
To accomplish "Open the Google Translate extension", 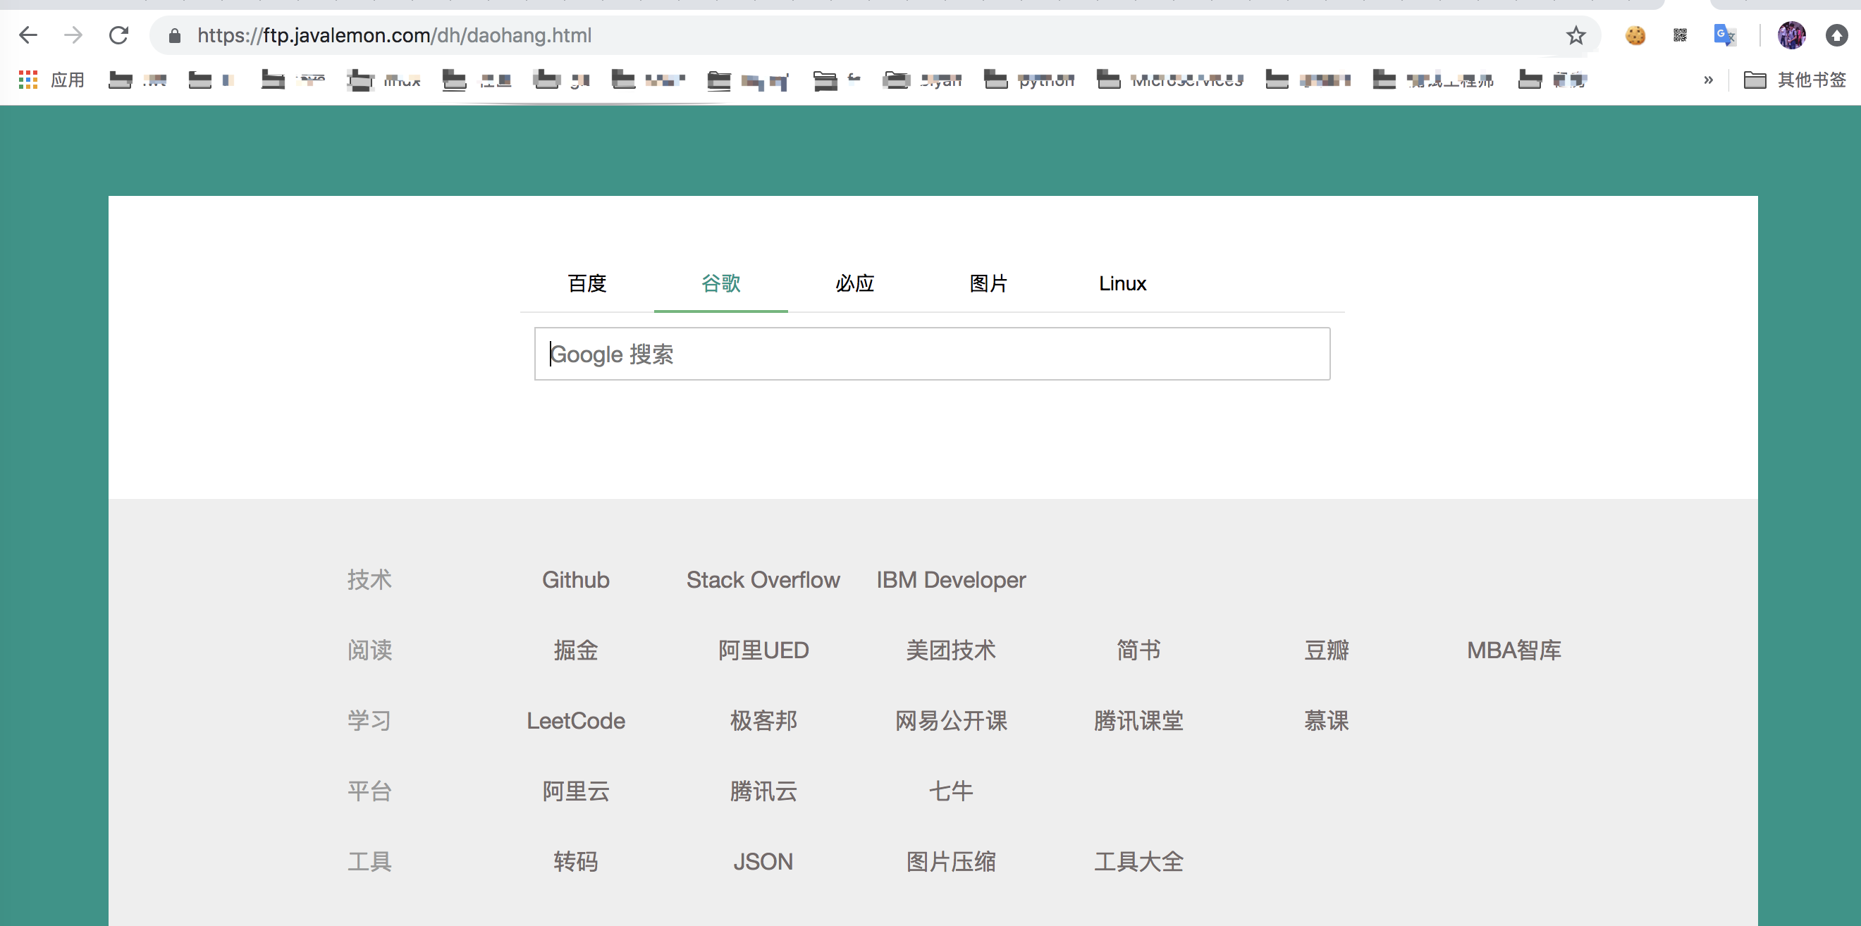I will [1724, 35].
